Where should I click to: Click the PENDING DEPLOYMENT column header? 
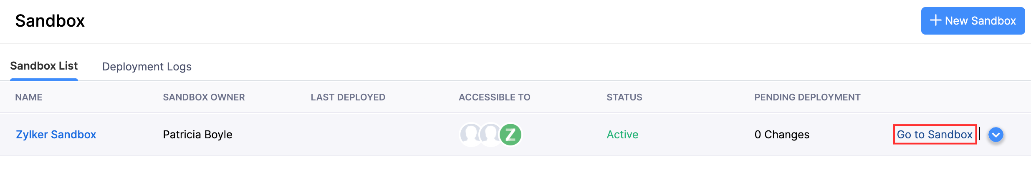(807, 97)
